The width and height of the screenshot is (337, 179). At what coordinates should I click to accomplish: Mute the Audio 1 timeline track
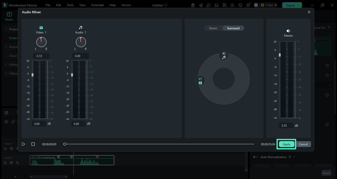[x=11, y=162]
